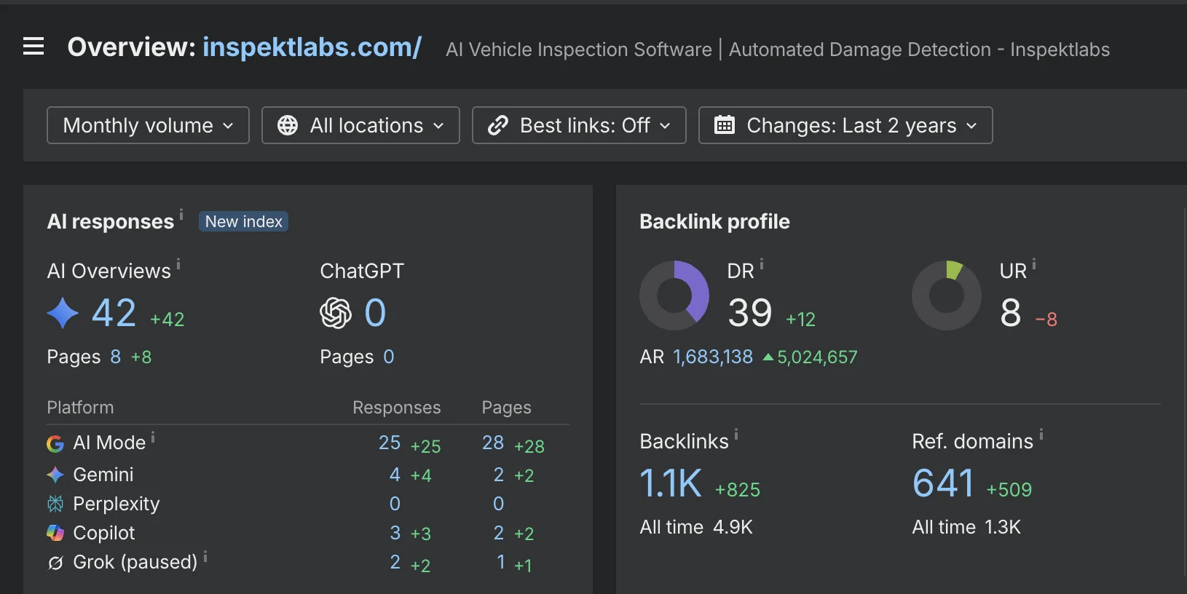Click the Copilot logo icon
The width and height of the screenshot is (1187, 594).
click(55, 533)
